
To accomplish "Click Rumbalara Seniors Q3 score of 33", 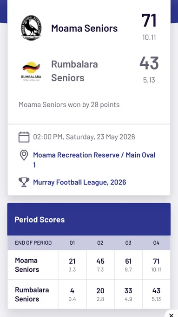I will coord(128,291).
